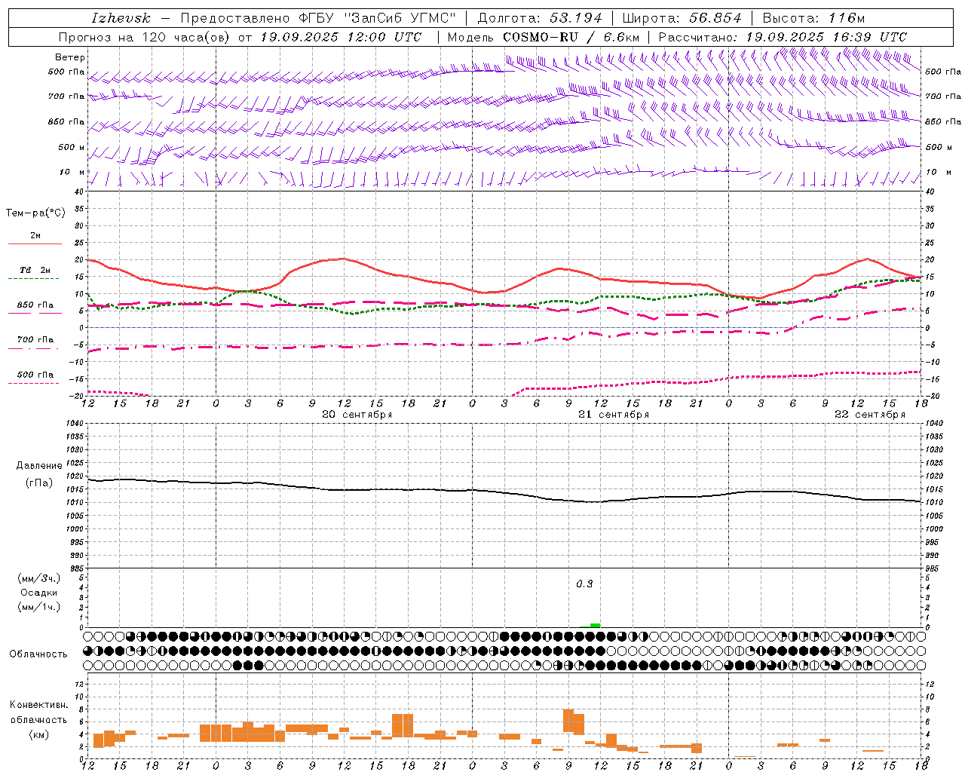Click the '22 сентября' date label

pyautogui.click(x=870, y=415)
